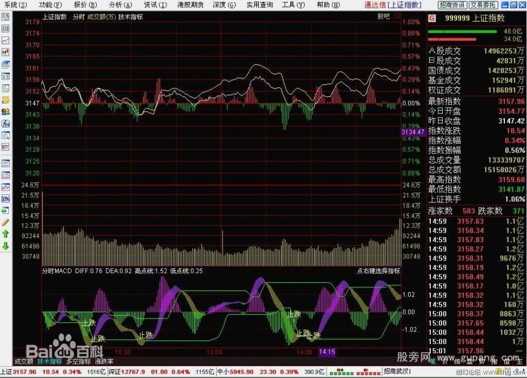Open the 工具(V) menu
Screen dimensions: 527x378
coord(293,5)
